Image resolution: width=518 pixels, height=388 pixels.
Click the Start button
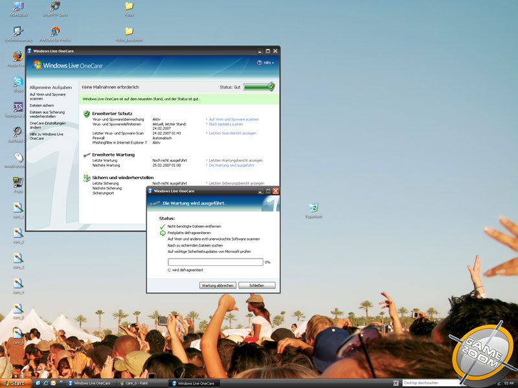click(15, 383)
